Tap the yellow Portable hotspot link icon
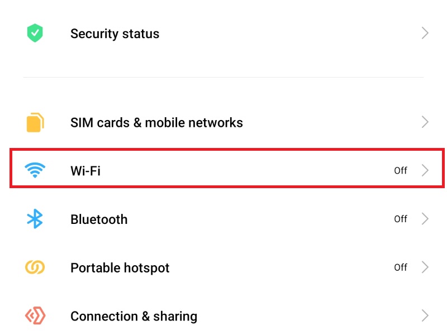This screenshot has height=335, width=447. 35,268
